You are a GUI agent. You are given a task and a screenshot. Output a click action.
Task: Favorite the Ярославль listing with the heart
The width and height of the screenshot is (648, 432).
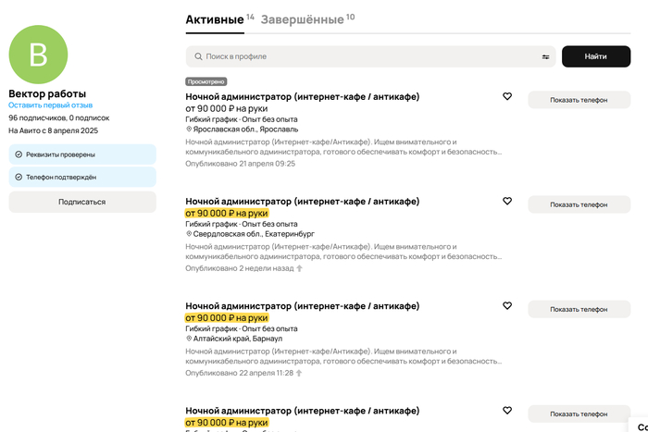pos(507,96)
